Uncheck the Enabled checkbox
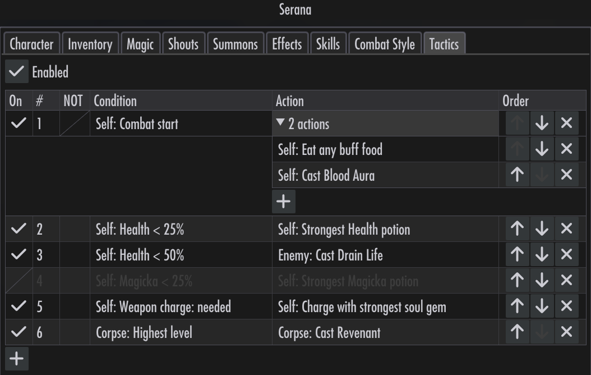Image resolution: width=591 pixels, height=375 pixels. click(x=17, y=71)
